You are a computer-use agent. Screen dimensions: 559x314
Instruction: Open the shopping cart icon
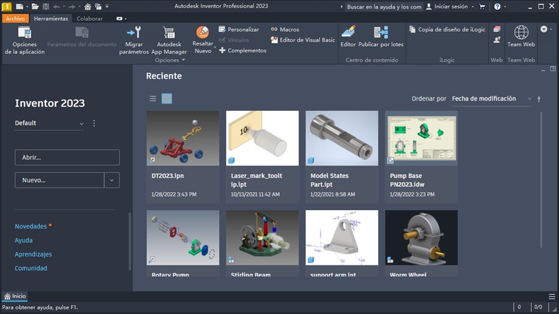[482, 6]
